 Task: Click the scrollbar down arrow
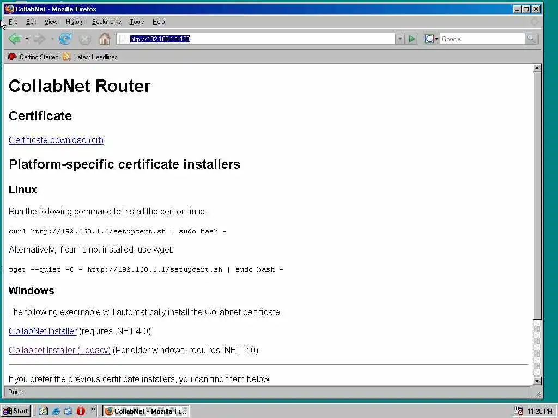[x=537, y=380]
